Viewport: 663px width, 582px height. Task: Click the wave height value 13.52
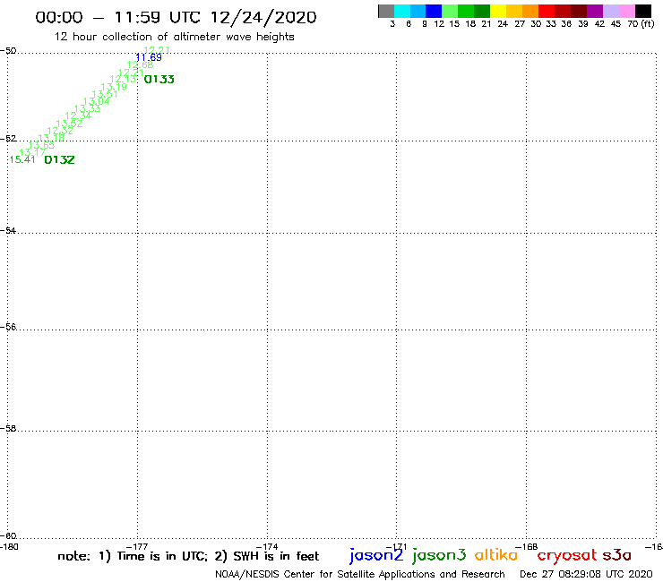[69, 124]
